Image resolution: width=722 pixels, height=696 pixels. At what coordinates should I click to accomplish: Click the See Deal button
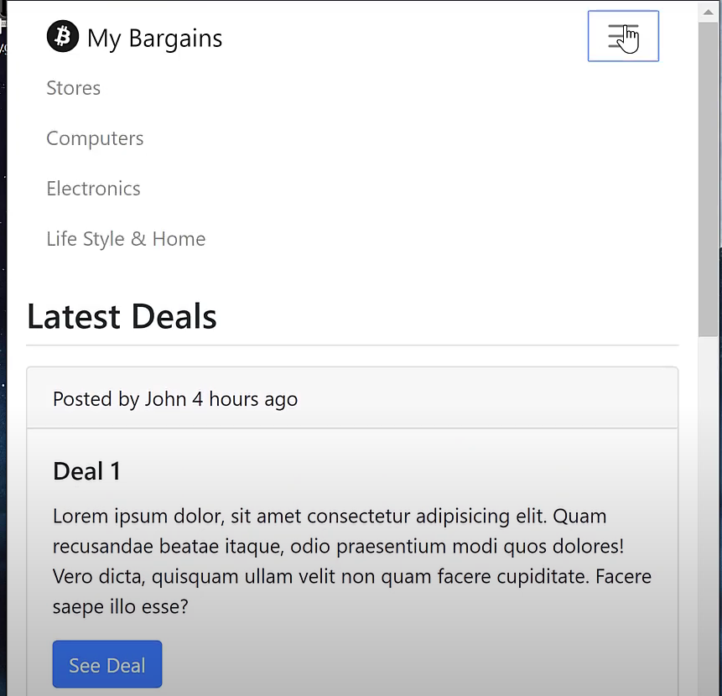point(106,664)
